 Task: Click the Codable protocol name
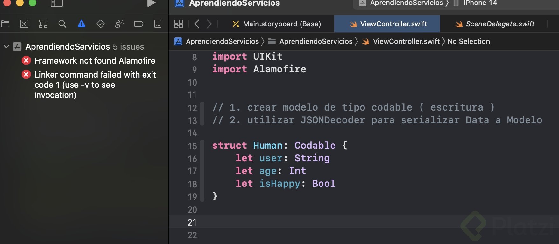pos(315,146)
